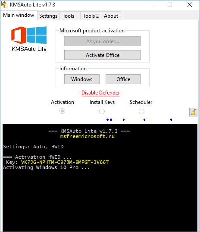Screen dimensions: 200x232
Task: Click the Office information button
Action: pyautogui.click(x=123, y=79)
